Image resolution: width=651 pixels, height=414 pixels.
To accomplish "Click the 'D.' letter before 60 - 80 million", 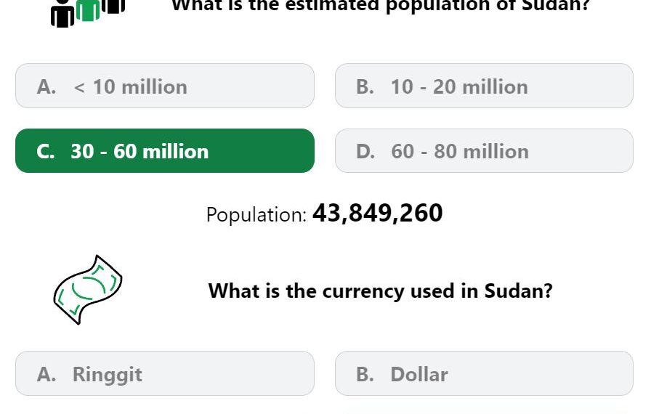I will pos(365,151).
